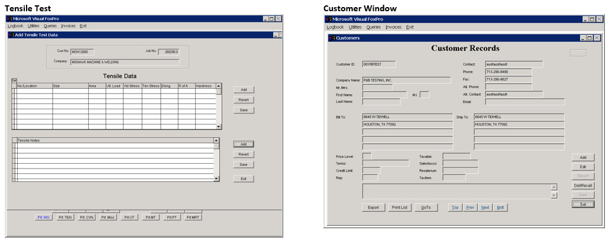Click the empty Email field
The width and height of the screenshot is (612, 243).
(525, 102)
